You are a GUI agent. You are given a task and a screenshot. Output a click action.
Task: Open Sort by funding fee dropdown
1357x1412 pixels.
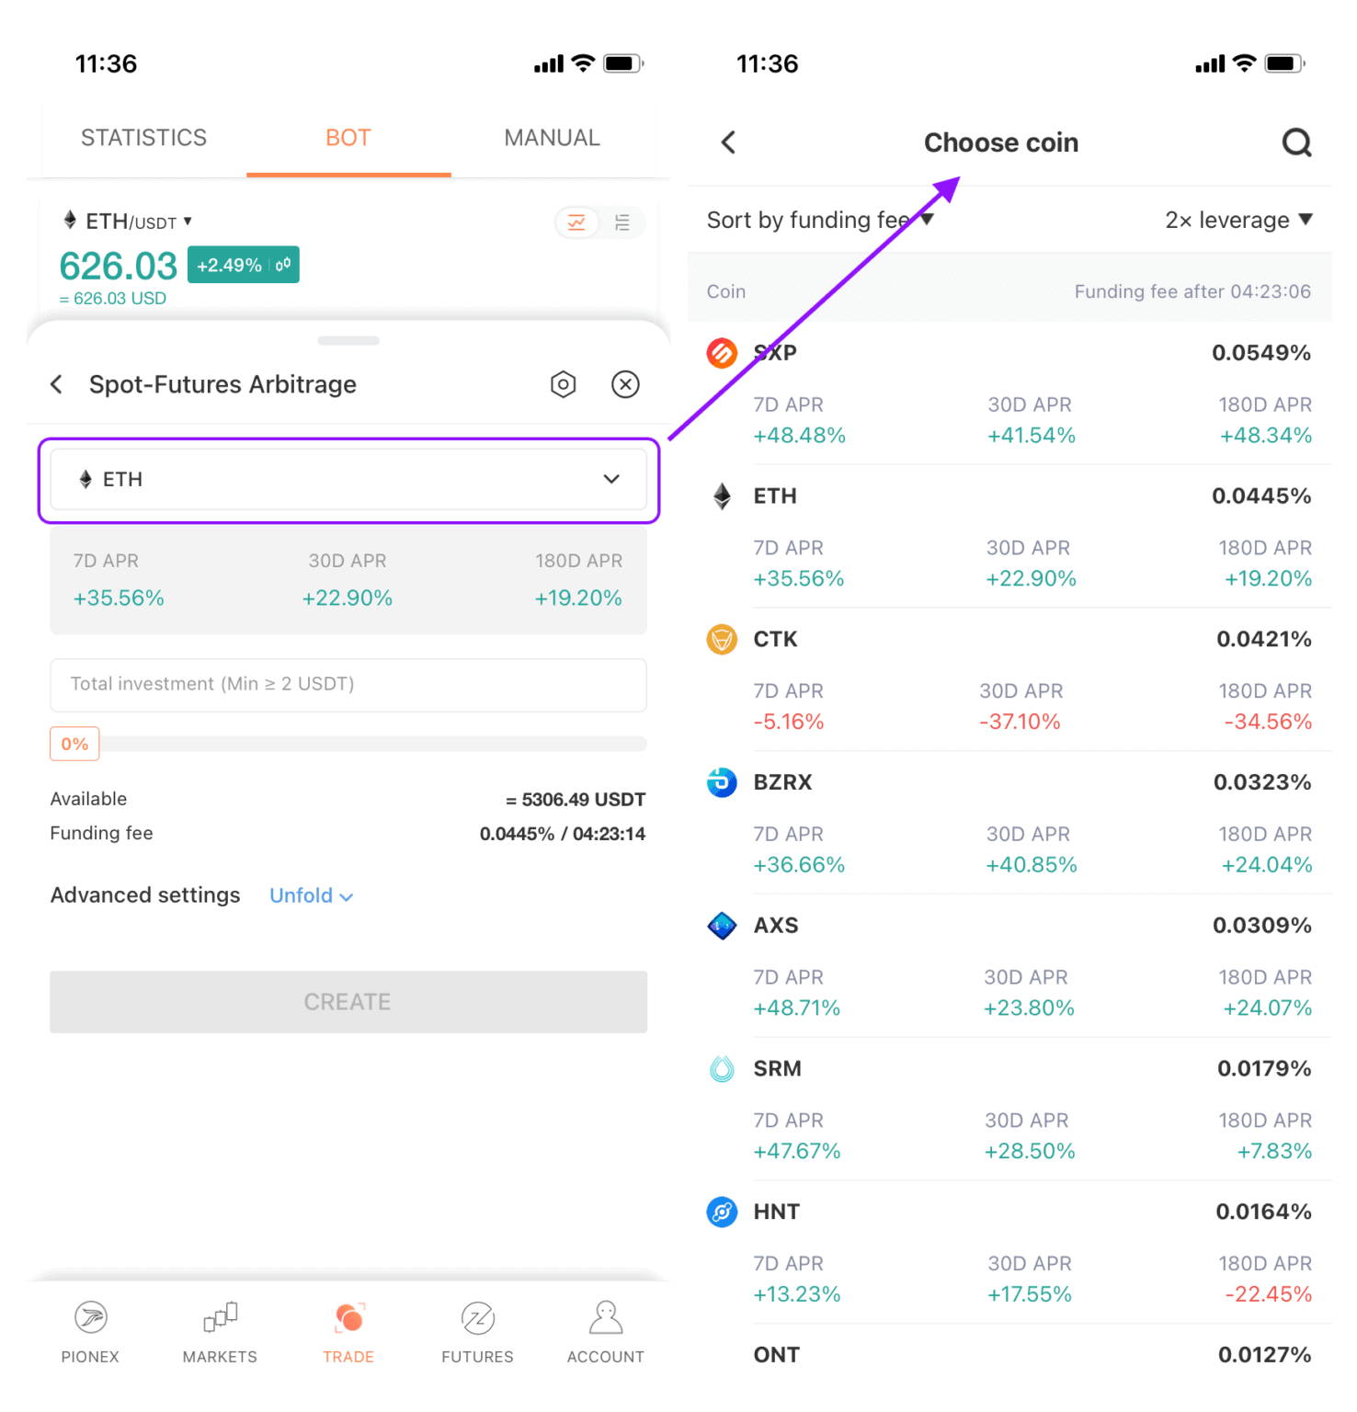[820, 220]
